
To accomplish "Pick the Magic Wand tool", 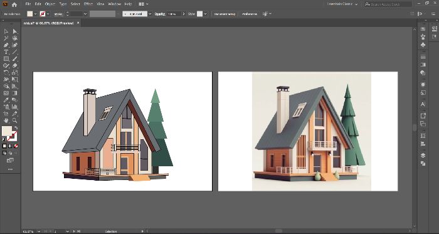I will pos(6,38).
